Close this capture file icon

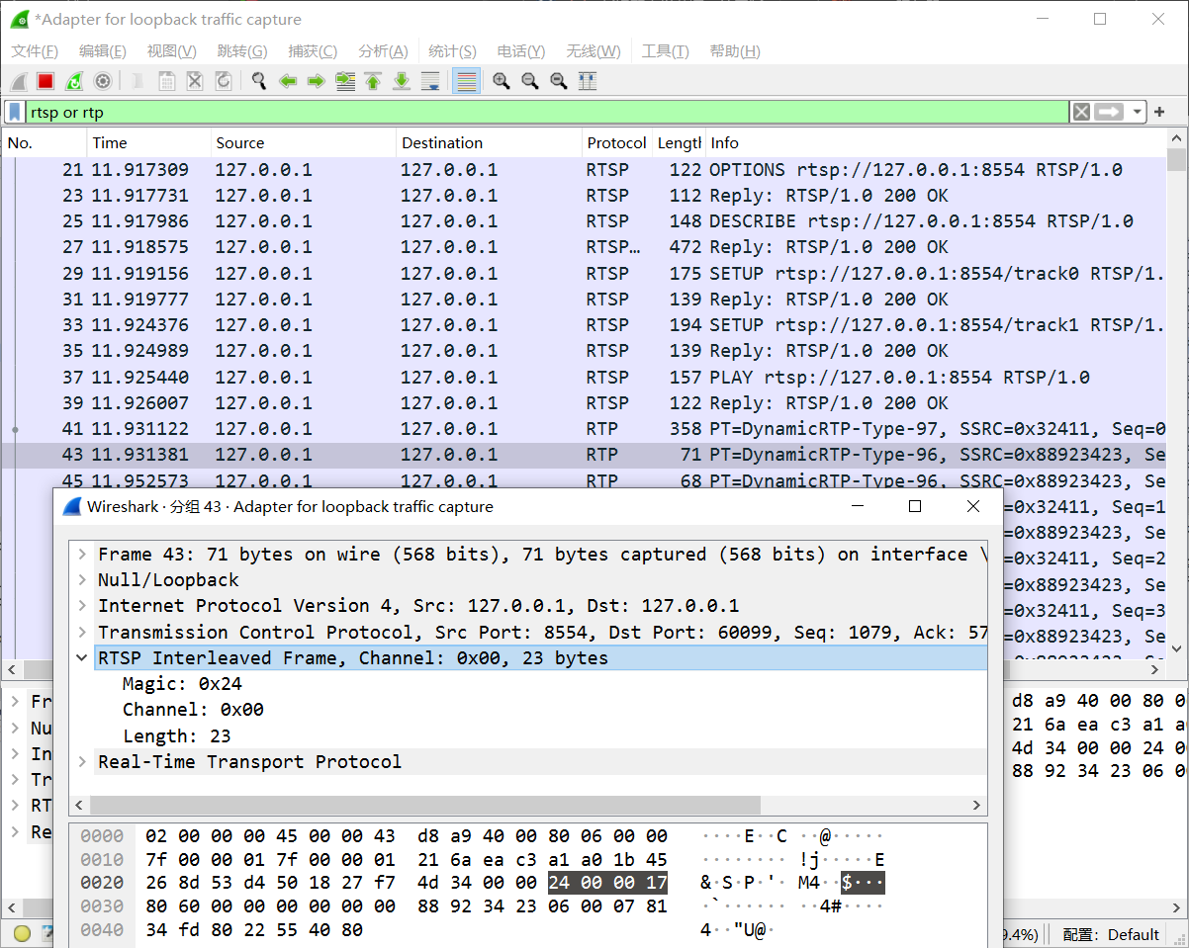coord(195,81)
